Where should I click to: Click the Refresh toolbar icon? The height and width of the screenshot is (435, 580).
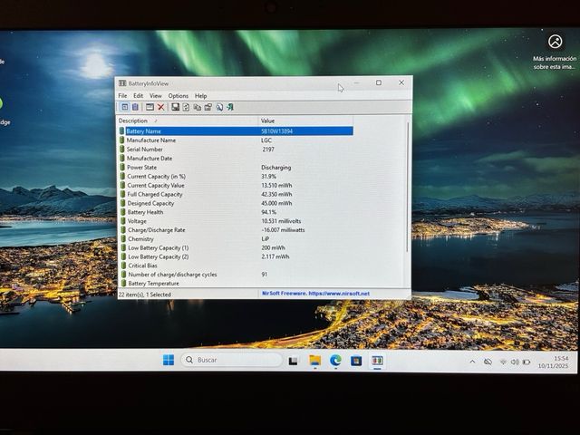point(186,107)
